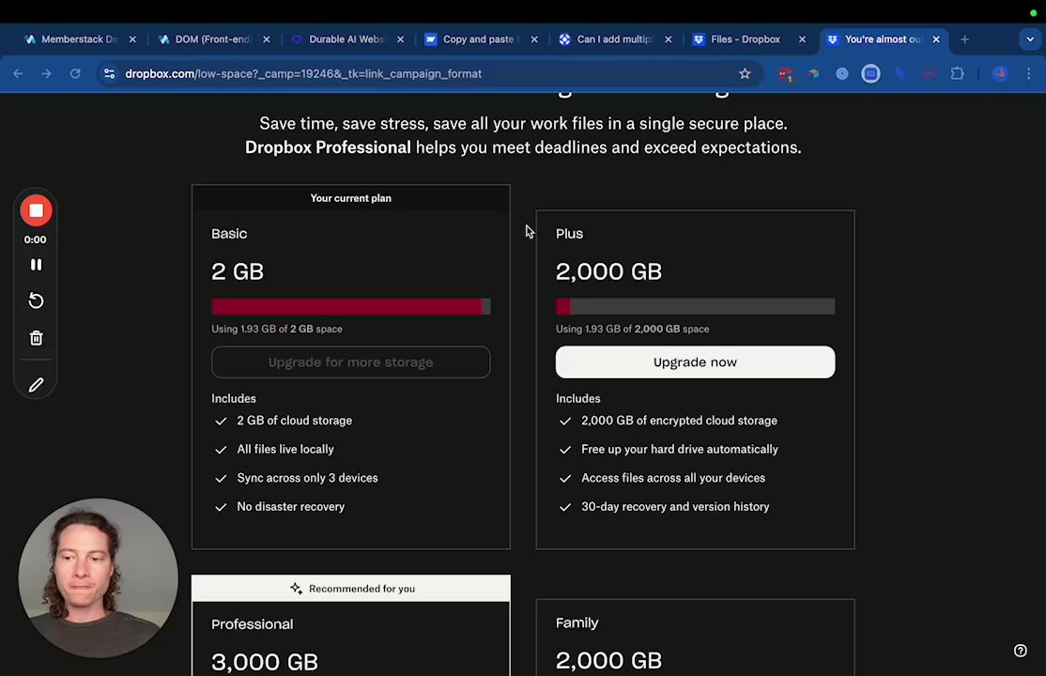This screenshot has height=676, width=1046.
Task: Click Upgrade now on Plus plan
Action: [695, 362]
